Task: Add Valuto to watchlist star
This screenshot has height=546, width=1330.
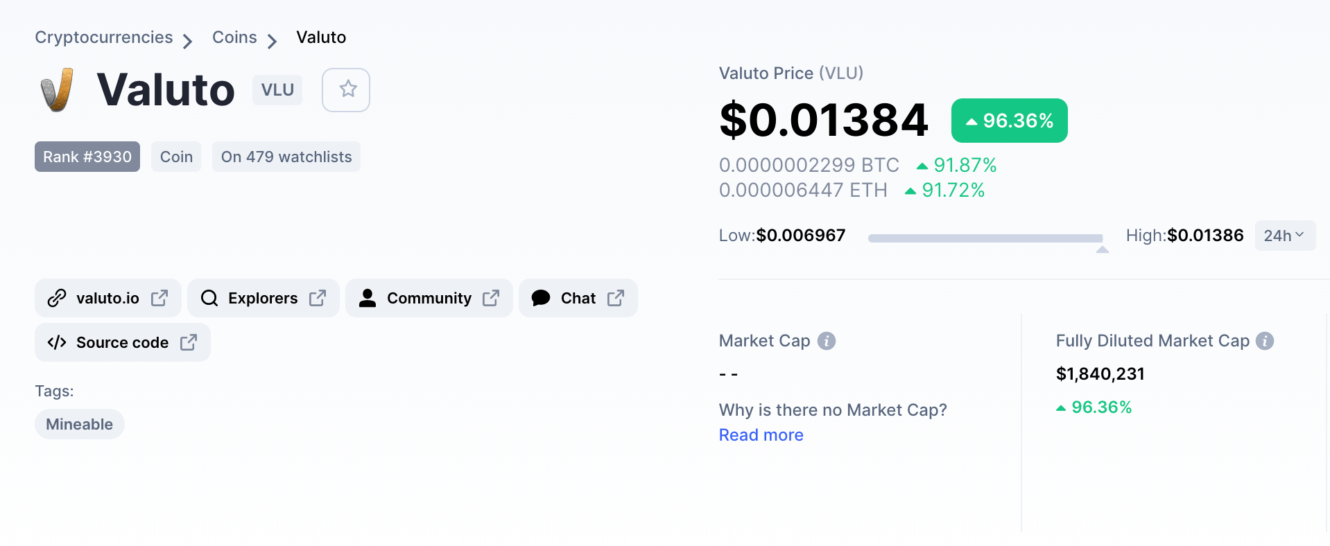Action: coord(346,90)
